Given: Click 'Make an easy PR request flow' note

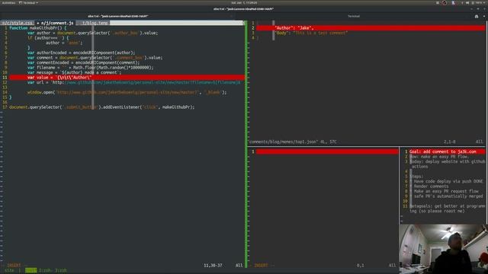Looking at the screenshot, I should [446, 191].
